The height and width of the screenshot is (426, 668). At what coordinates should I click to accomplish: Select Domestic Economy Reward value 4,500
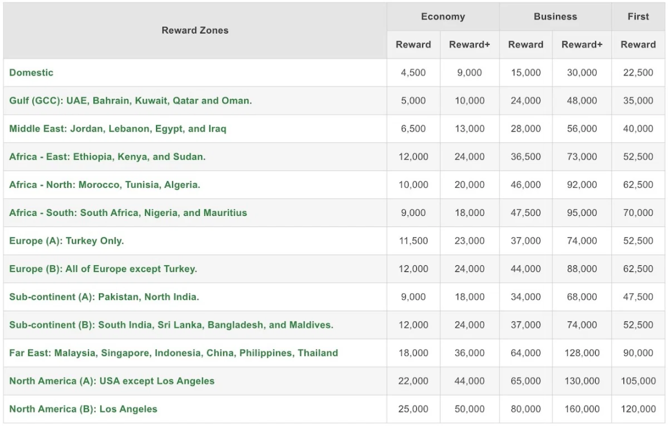[413, 72]
